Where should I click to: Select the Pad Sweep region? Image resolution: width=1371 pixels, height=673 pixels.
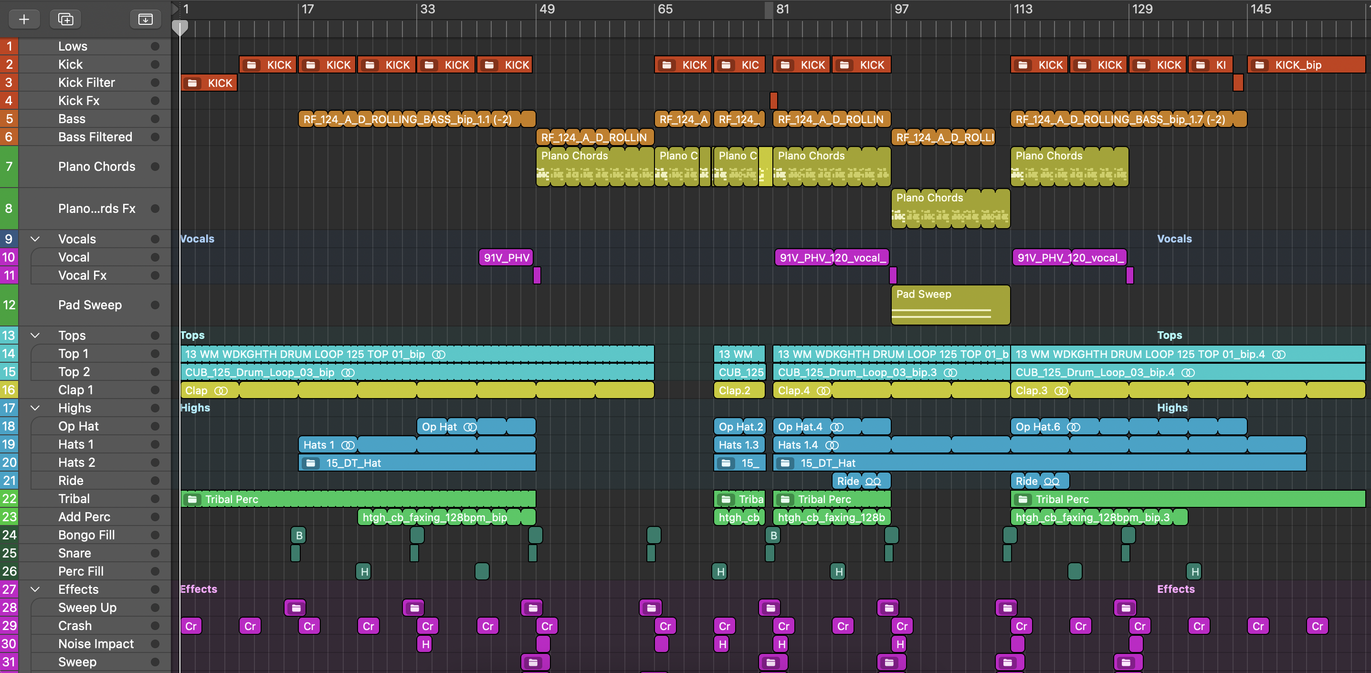[950, 305]
